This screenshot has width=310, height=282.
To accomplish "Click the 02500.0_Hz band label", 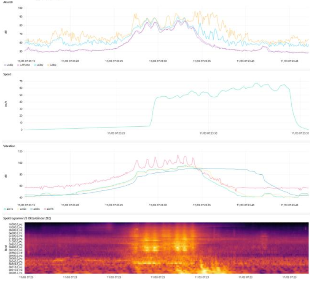I will pos(15,236).
